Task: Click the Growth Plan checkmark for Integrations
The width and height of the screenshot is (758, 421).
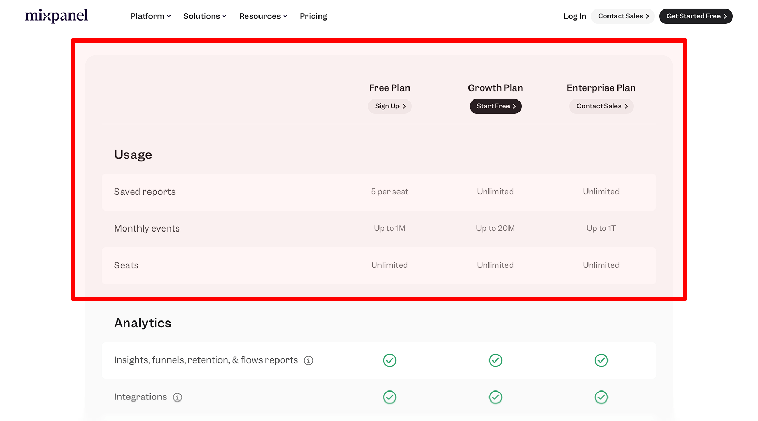Action: (x=495, y=397)
